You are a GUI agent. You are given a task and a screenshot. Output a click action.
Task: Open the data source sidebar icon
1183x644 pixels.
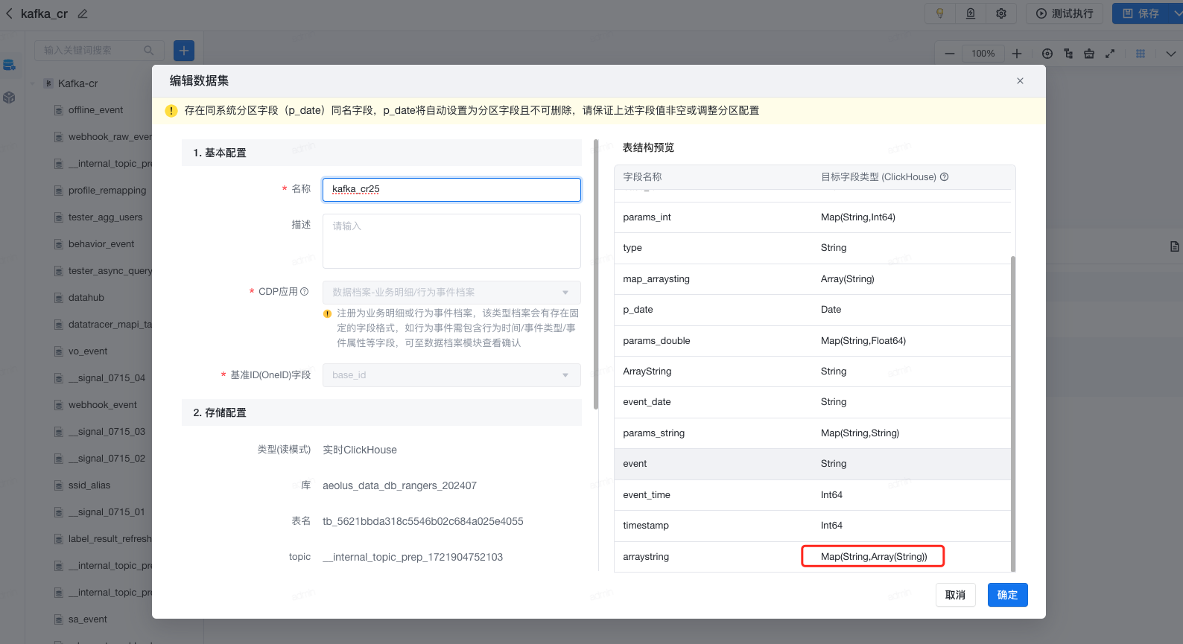click(9, 66)
